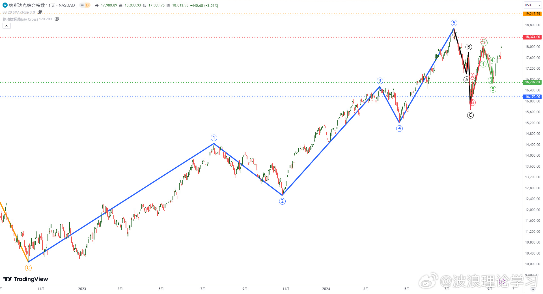Select the BB 20 SMA close indicator label
This screenshot has width=543, height=294.
tap(19, 12)
